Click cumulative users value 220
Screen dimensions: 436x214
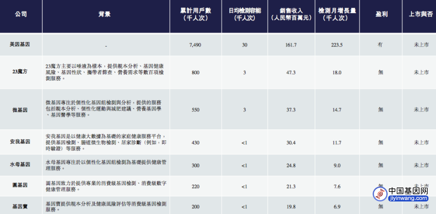click(196, 186)
